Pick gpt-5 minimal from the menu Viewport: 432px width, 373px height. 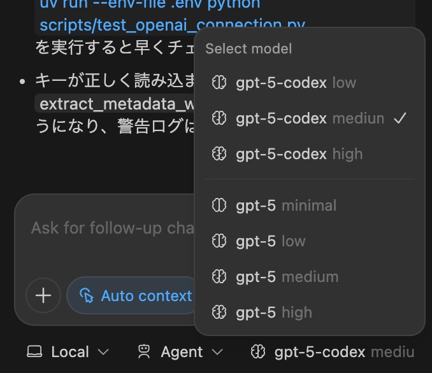tap(285, 206)
